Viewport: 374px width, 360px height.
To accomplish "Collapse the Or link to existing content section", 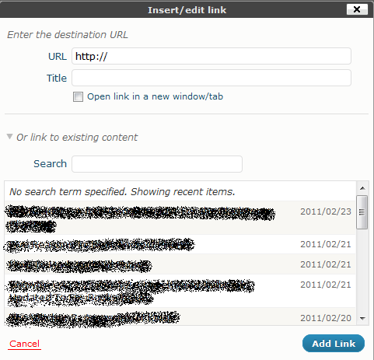I will (9, 136).
